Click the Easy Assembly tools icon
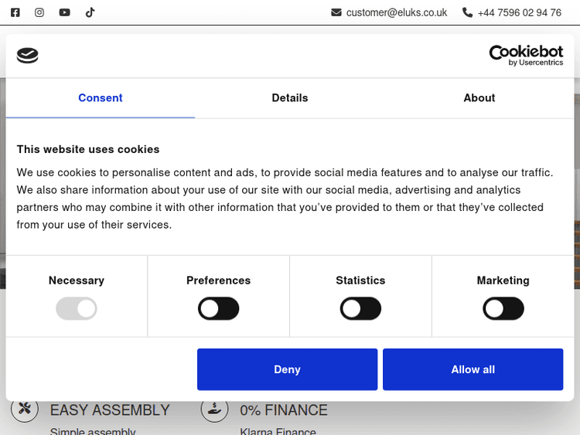Image resolution: width=580 pixels, height=435 pixels. pyautogui.click(x=25, y=409)
